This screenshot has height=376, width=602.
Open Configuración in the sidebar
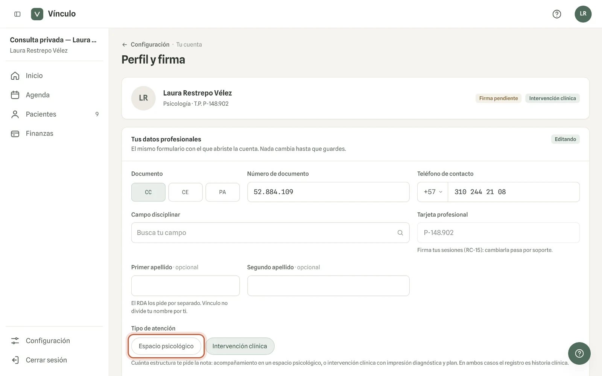(54, 341)
